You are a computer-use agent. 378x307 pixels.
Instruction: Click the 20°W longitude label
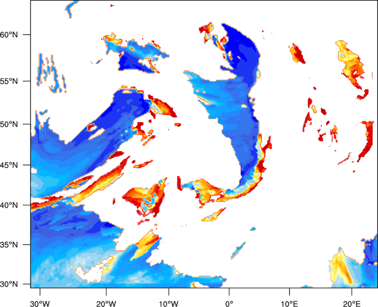[x=106, y=304]
